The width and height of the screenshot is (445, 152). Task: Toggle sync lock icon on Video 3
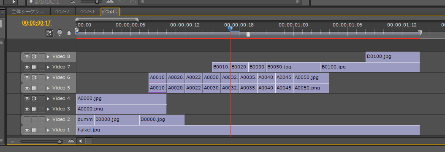(34, 109)
